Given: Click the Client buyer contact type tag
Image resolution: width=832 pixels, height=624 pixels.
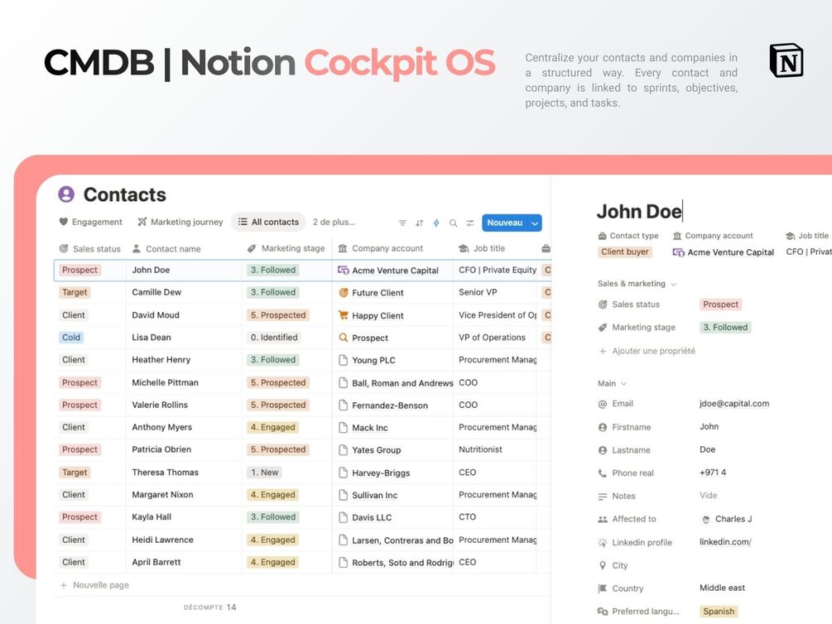Looking at the screenshot, I should pos(625,252).
